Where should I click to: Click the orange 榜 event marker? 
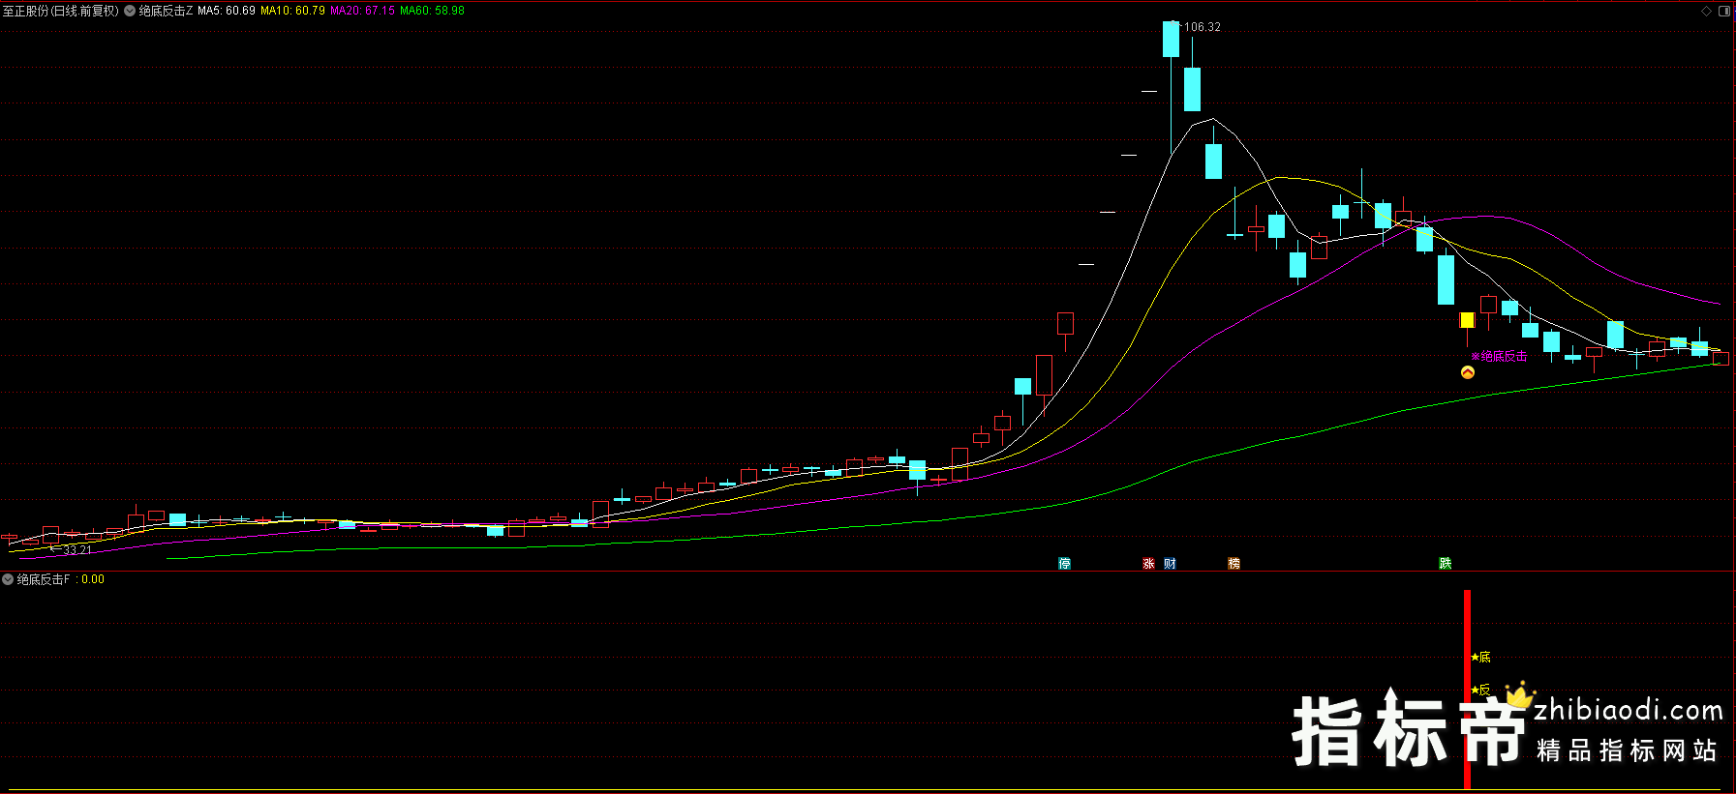pos(1233,563)
